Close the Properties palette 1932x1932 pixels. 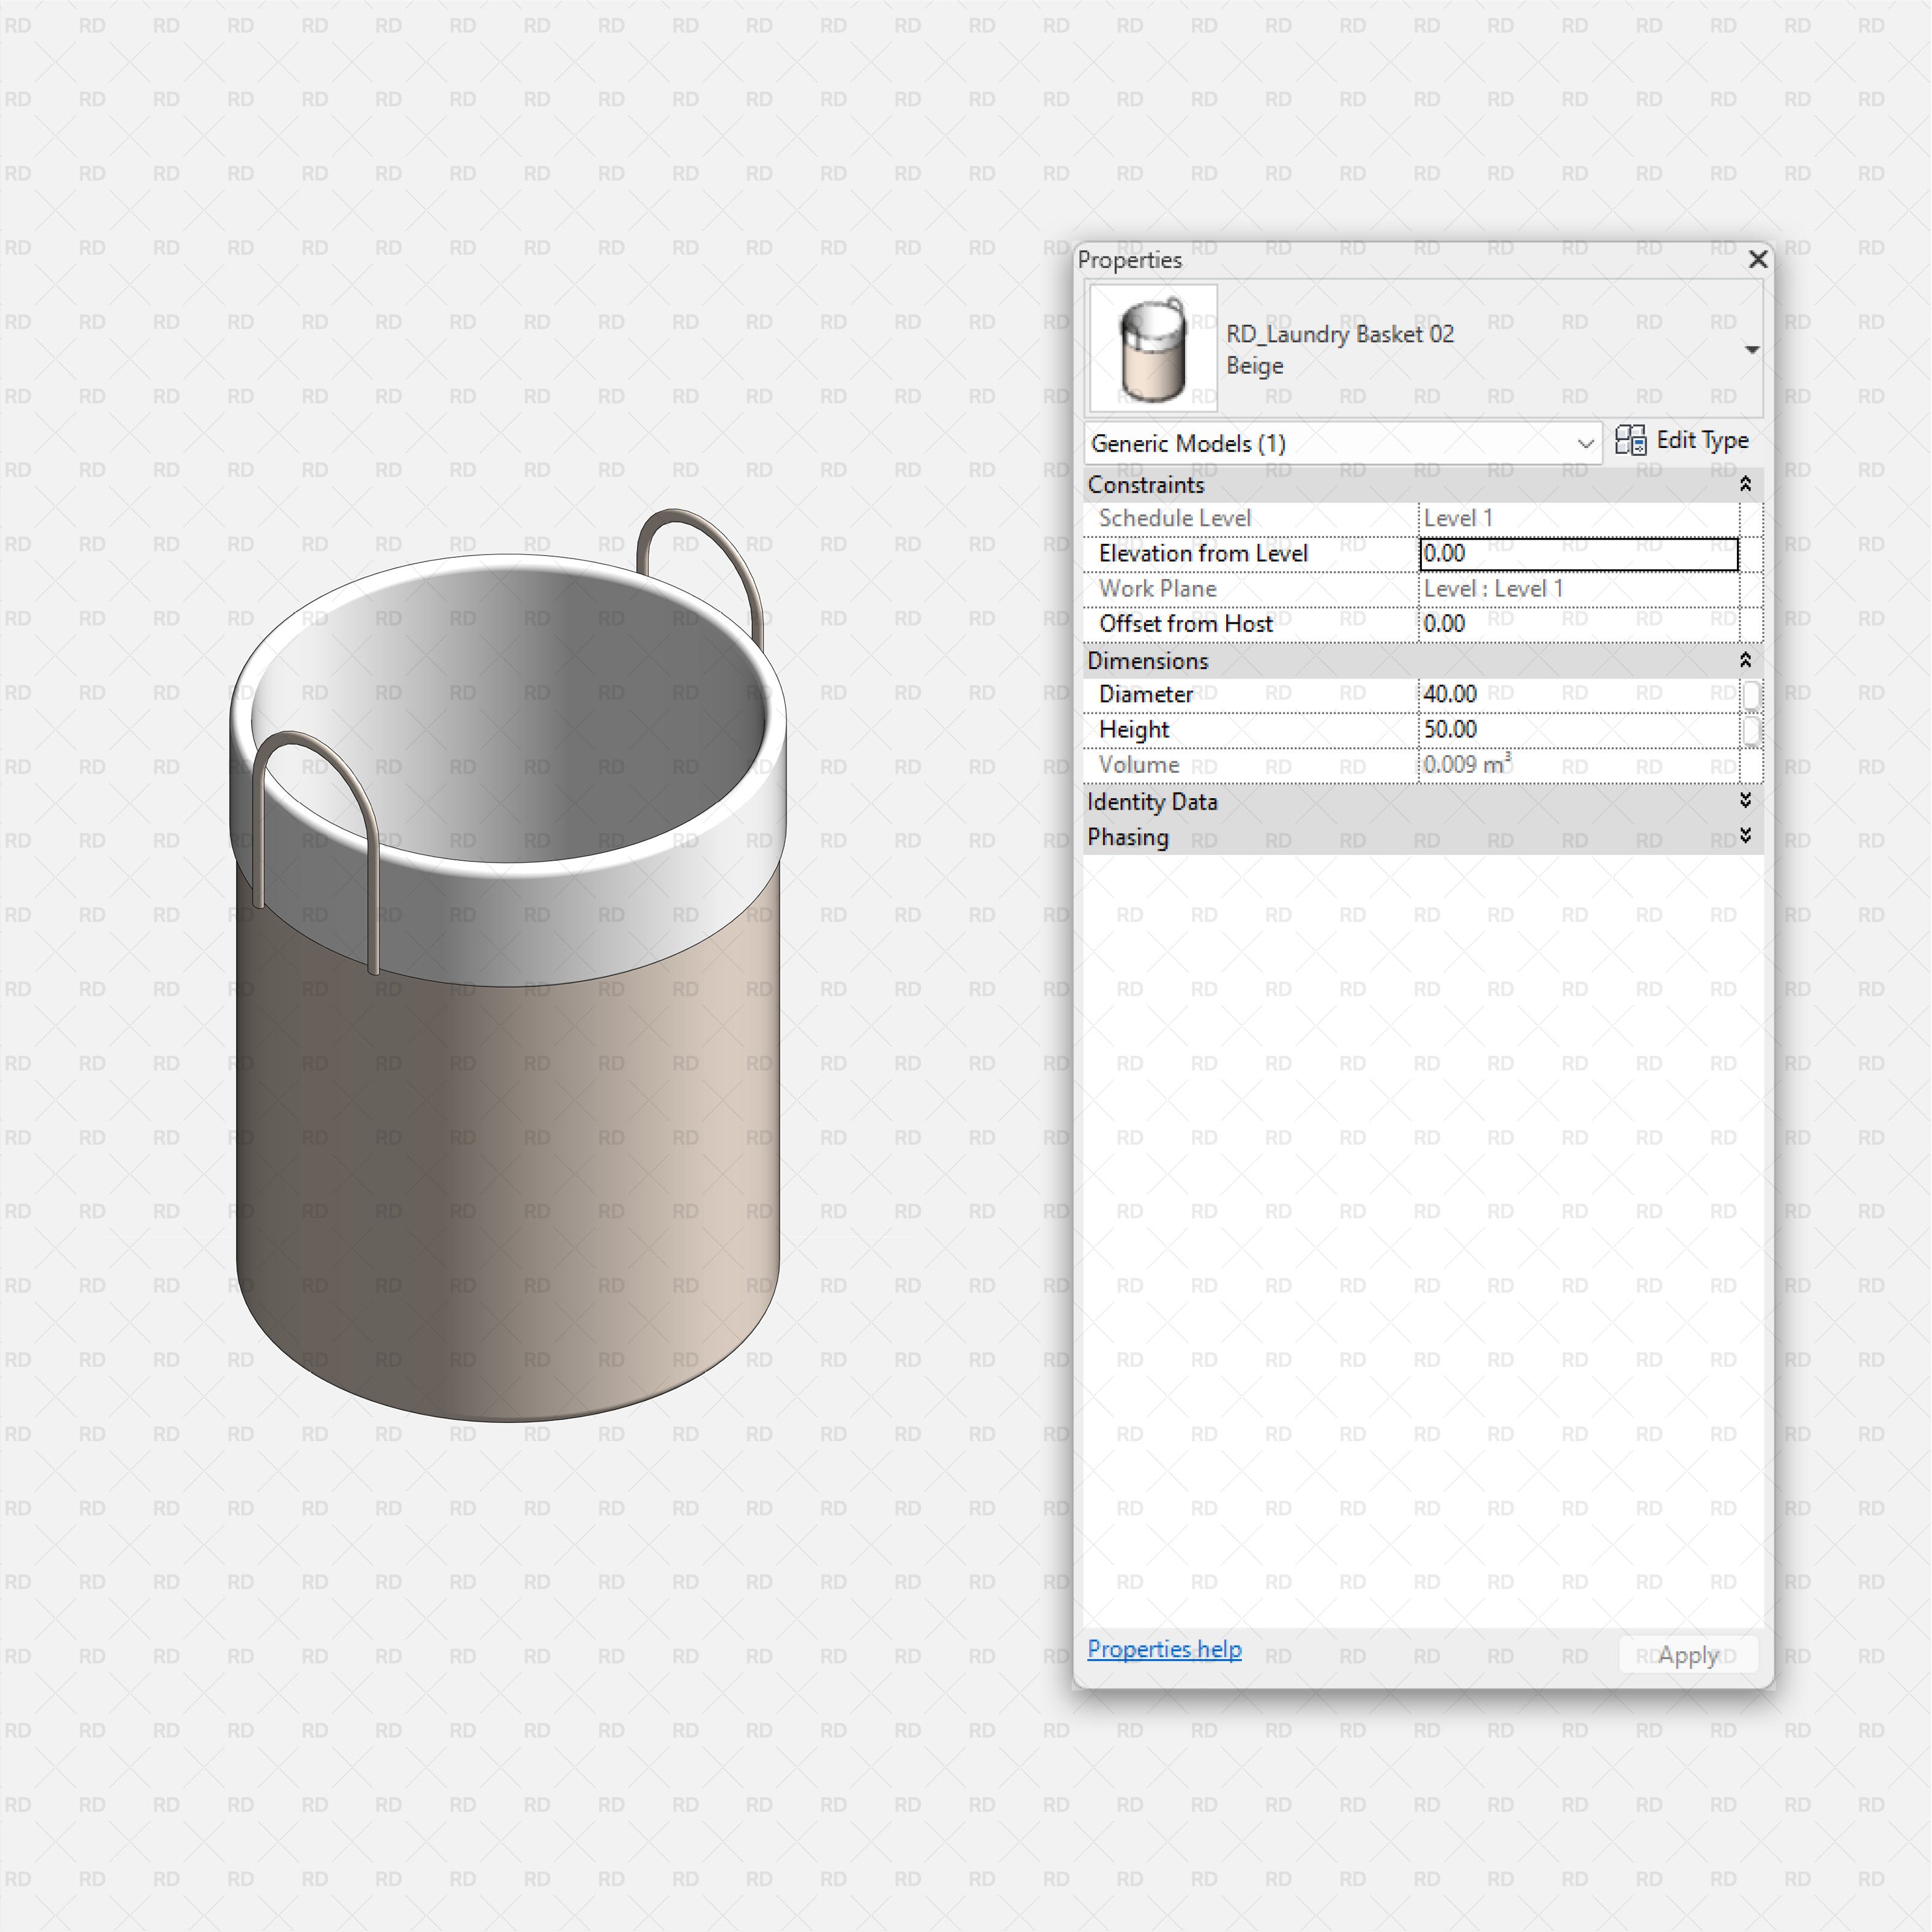(1758, 259)
